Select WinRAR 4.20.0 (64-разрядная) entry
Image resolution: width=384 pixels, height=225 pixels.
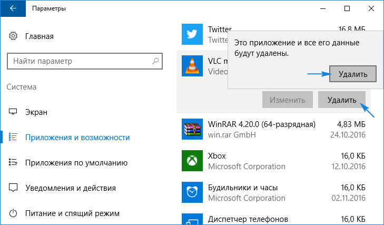(x=262, y=124)
